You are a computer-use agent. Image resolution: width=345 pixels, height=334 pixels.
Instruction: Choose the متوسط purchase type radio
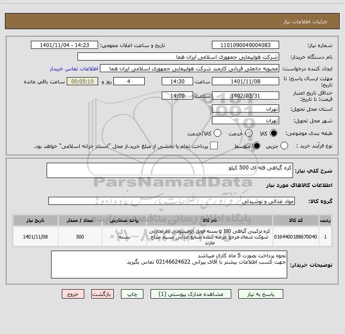256,146
